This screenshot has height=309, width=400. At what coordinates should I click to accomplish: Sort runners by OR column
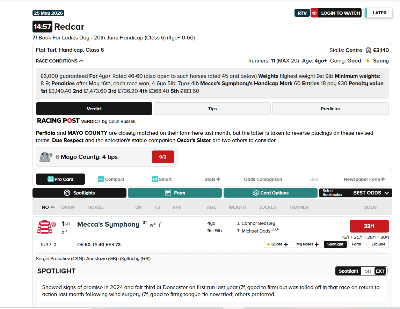point(139,207)
